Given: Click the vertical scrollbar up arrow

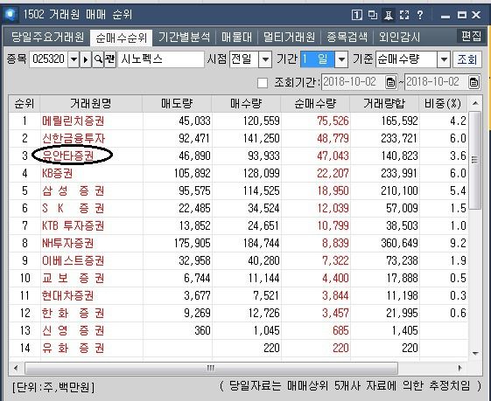Looking at the screenshot, I should [x=475, y=103].
